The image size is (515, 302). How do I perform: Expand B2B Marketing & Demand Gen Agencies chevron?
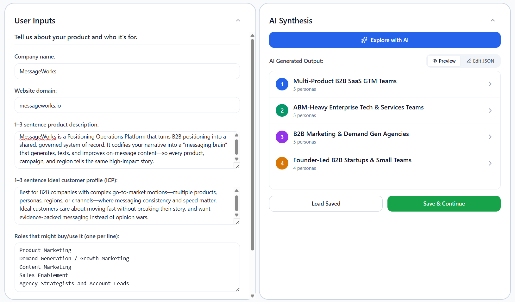tap(490, 137)
